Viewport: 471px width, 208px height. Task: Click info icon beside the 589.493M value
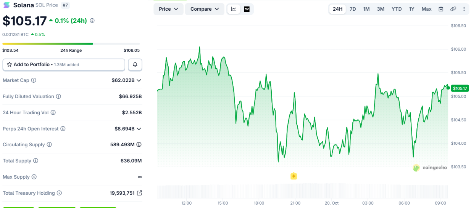pyautogui.click(x=139, y=145)
